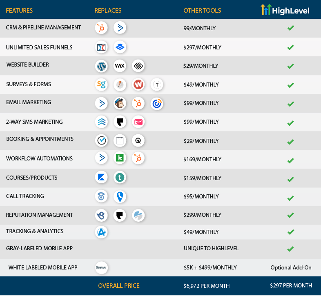Click green checkmark for Gray-Labeled Mobile App
This screenshot has width=321, height=296.
pyautogui.click(x=290, y=249)
